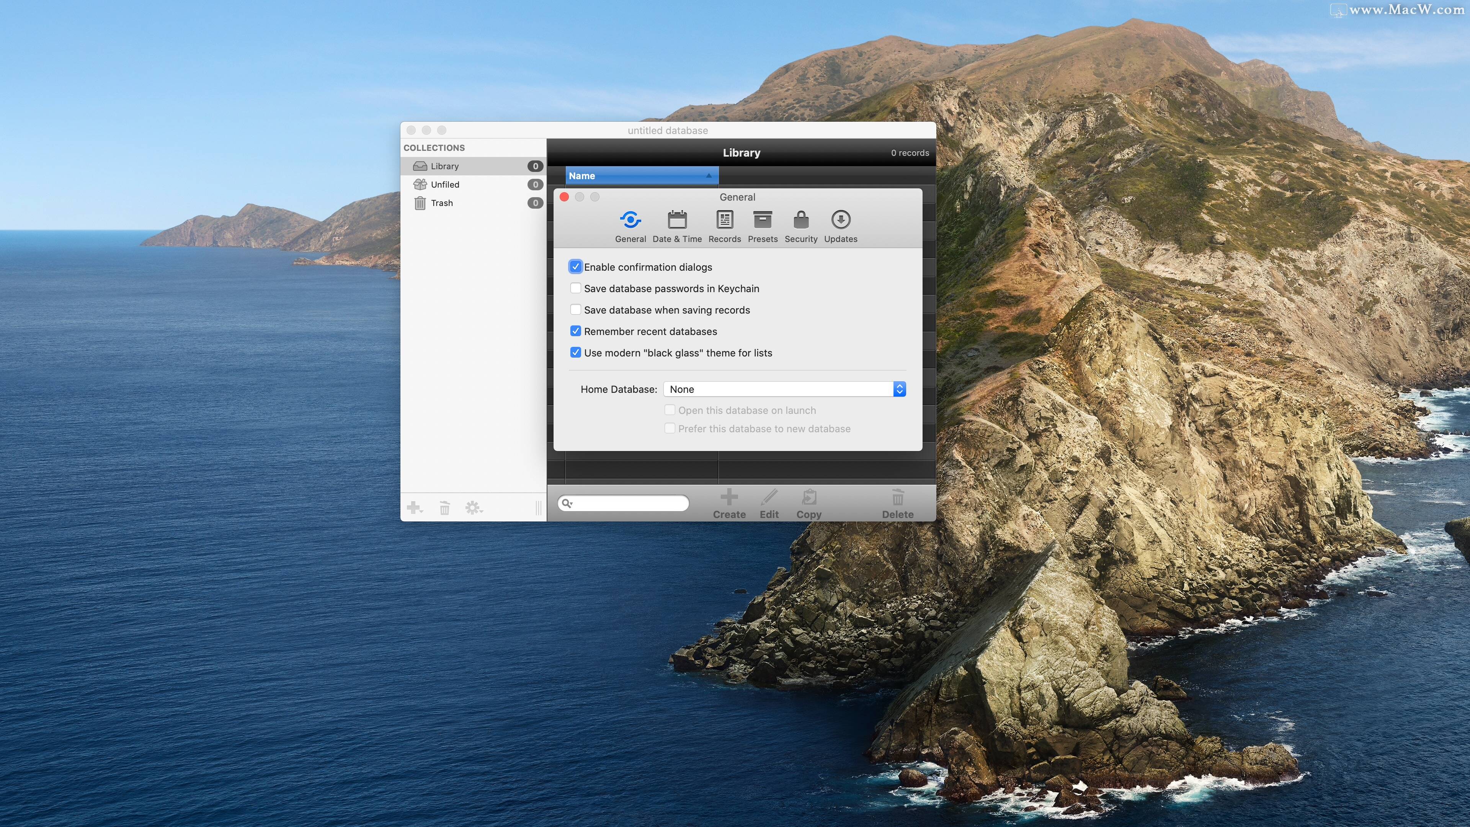The image size is (1470, 827).
Task: Enable saving database passwords in Keychain
Action: 576,288
